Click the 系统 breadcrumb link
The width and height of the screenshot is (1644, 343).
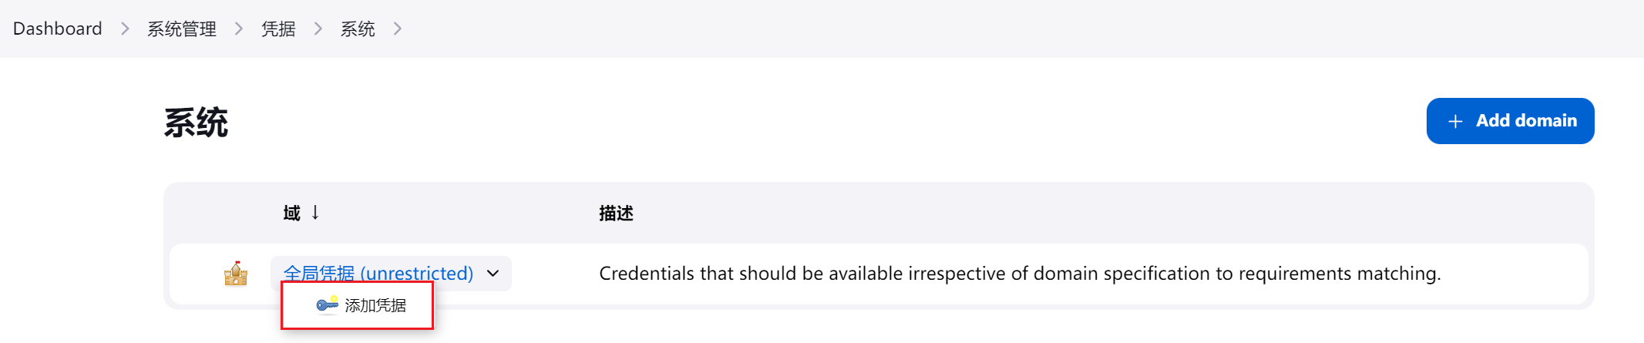coord(358,29)
